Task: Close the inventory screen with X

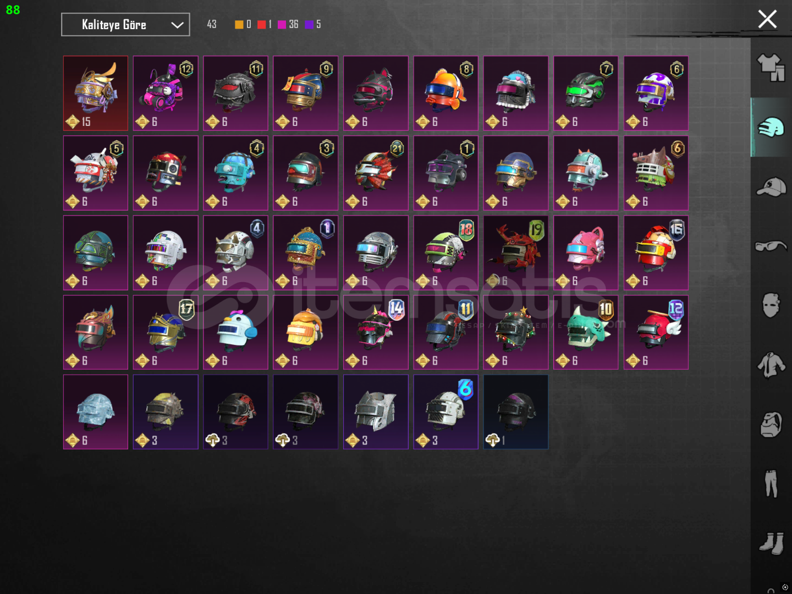Action: tap(767, 19)
